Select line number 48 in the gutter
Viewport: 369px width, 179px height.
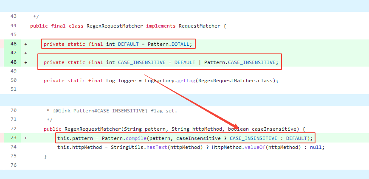coord(13,62)
